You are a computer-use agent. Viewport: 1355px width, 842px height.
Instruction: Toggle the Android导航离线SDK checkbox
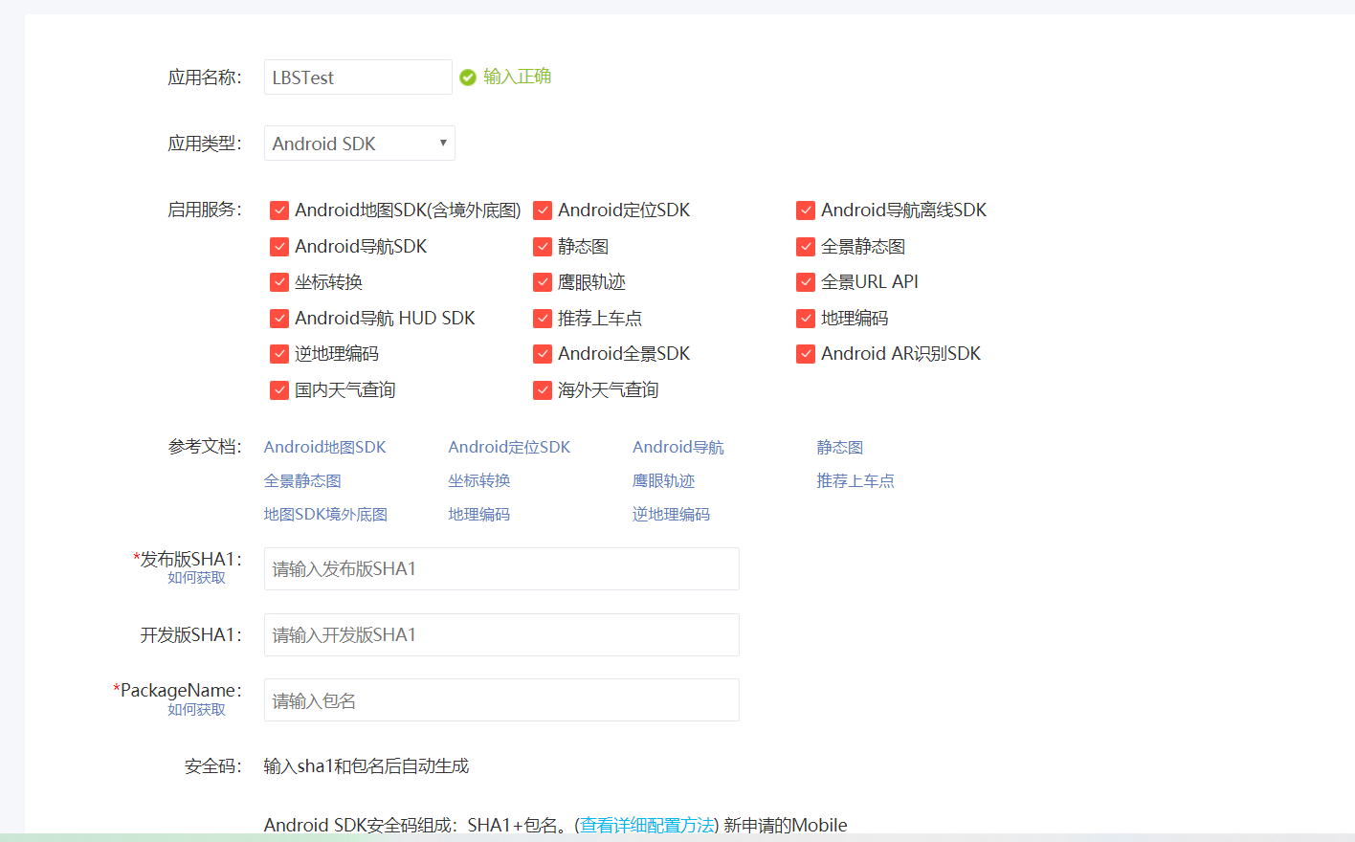805,210
